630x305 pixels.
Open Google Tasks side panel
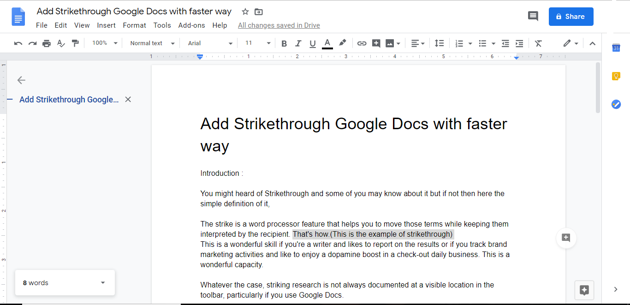pos(616,104)
